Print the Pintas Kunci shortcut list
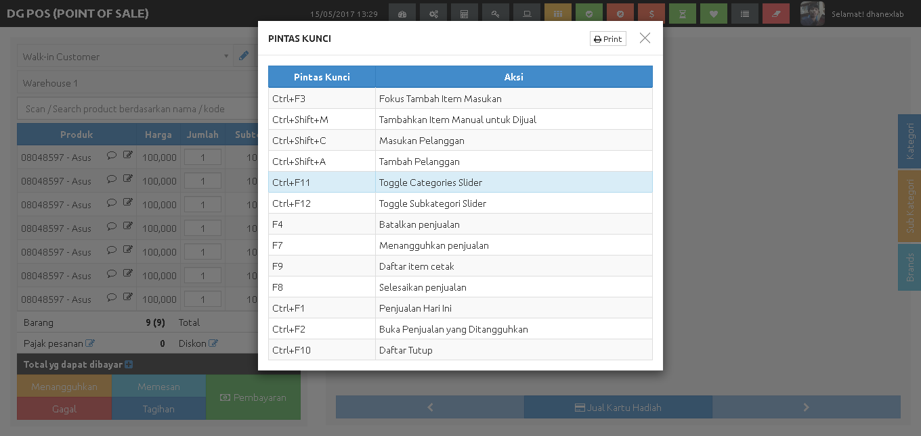Screen dimensions: 921x436 [x=607, y=39]
